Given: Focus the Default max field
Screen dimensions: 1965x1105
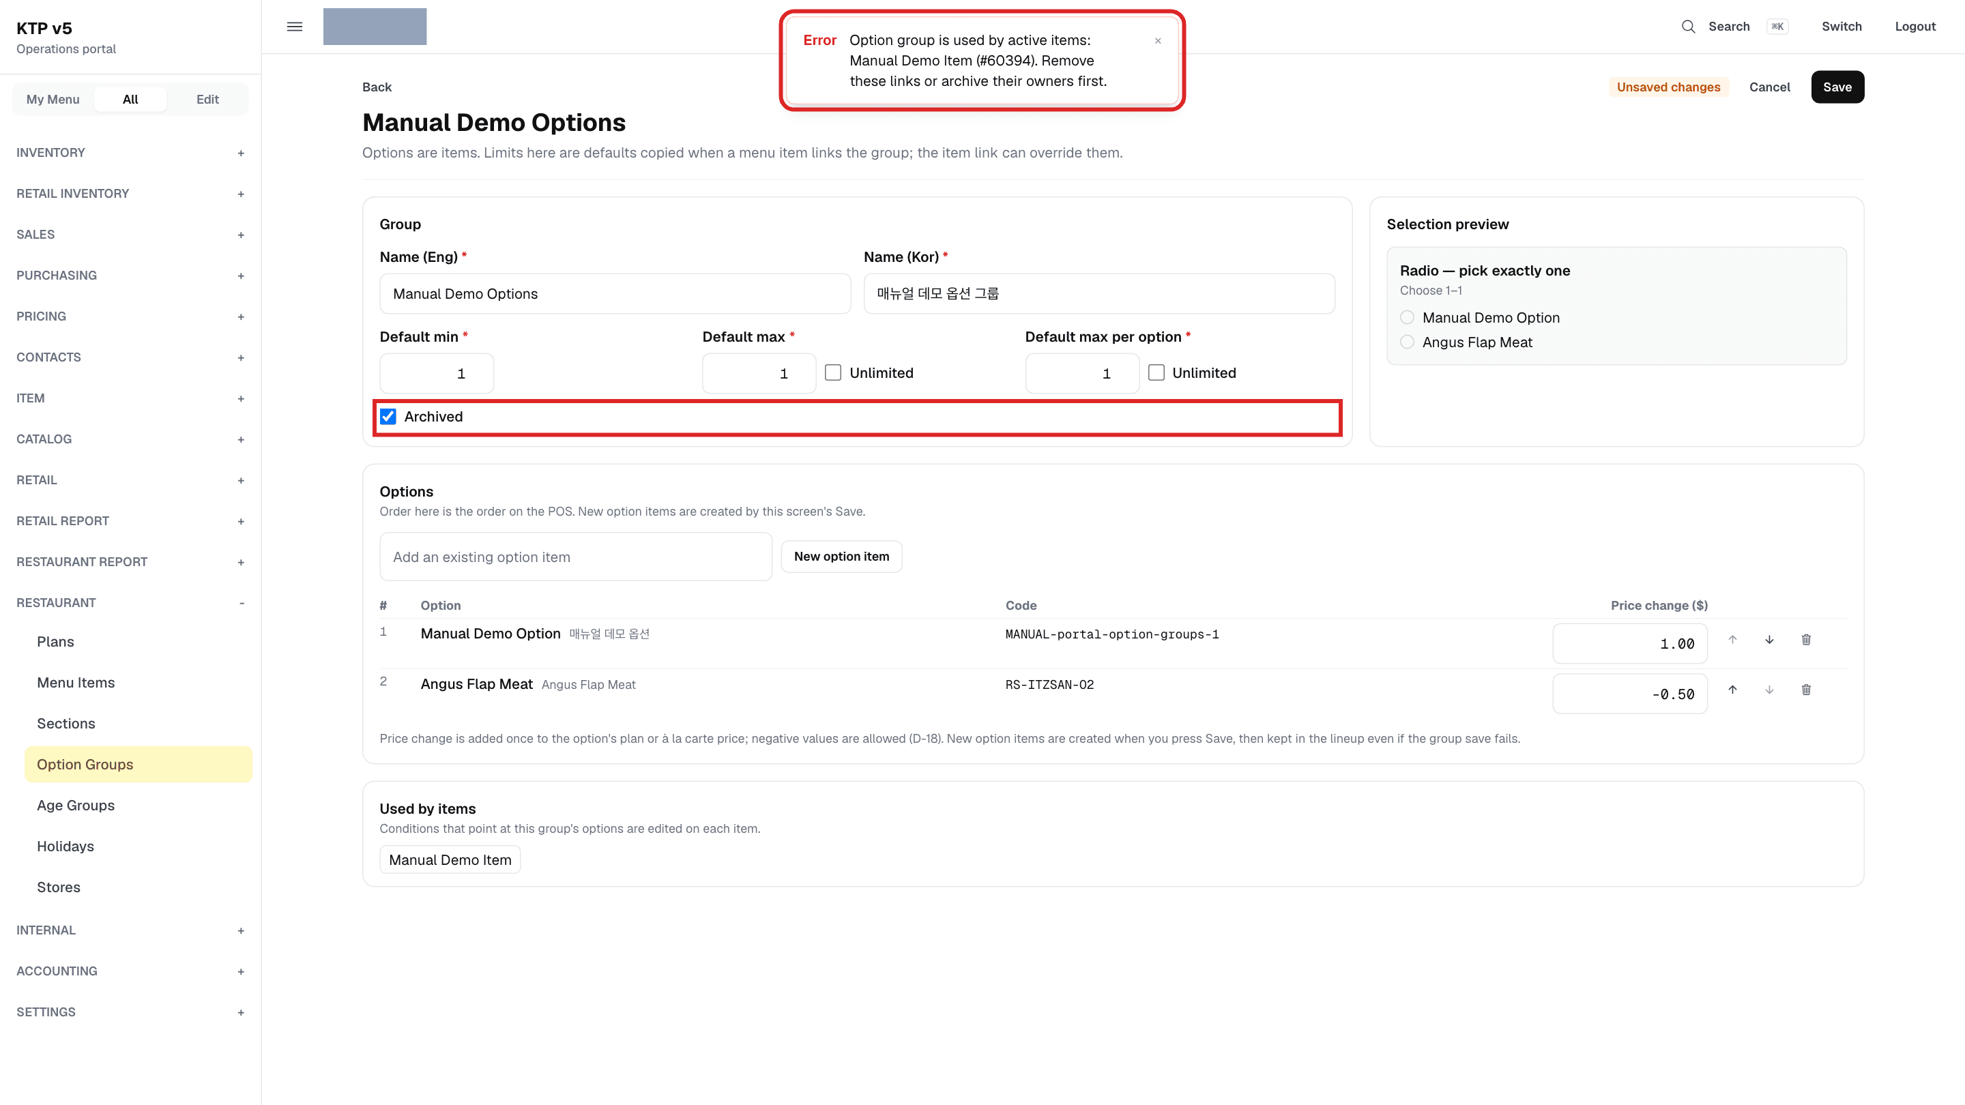Looking at the screenshot, I should point(759,374).
